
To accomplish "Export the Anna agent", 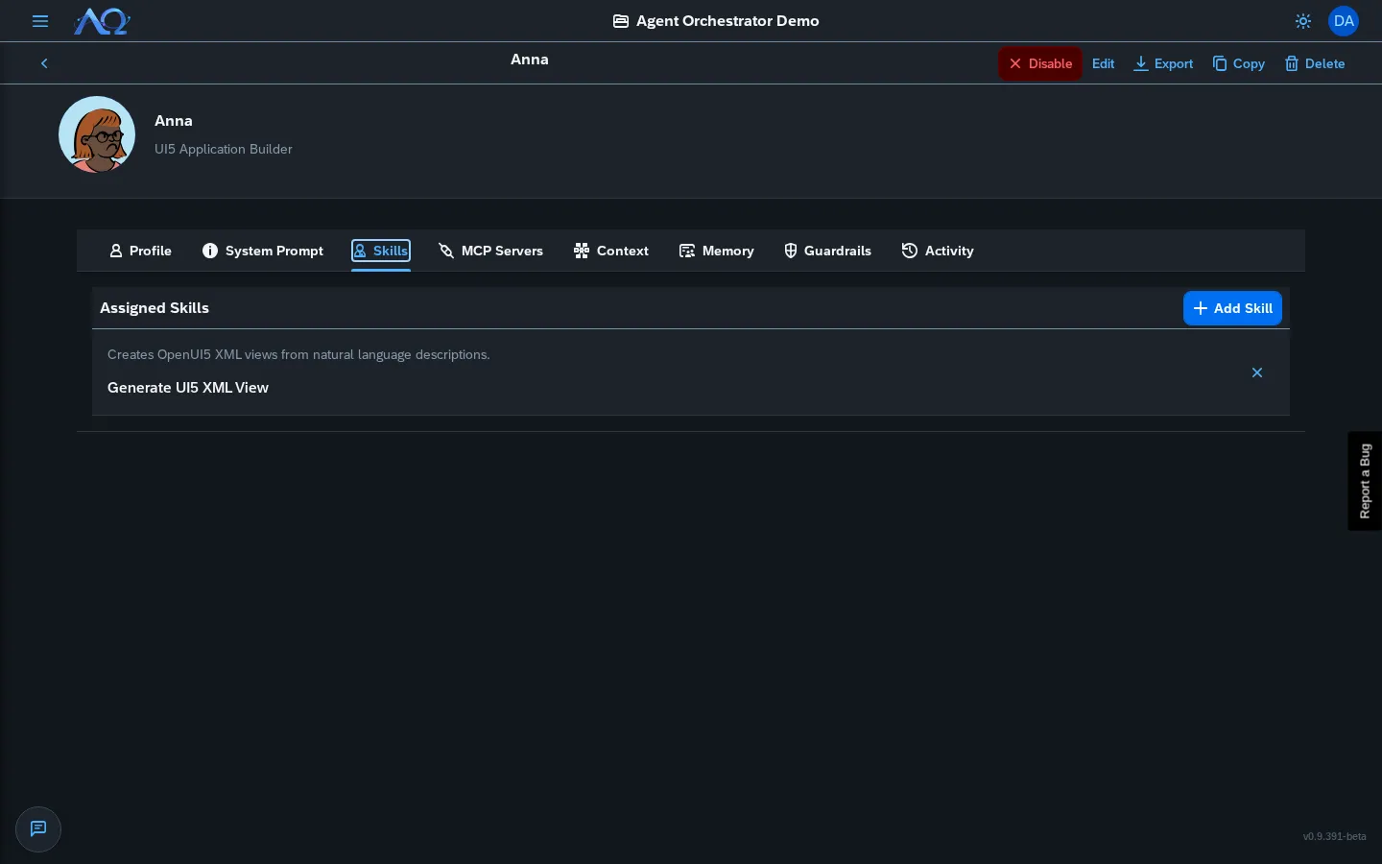I will pos(1163,63).
